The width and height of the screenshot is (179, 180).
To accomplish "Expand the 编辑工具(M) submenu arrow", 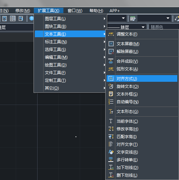I will click(x=104, y=57).
